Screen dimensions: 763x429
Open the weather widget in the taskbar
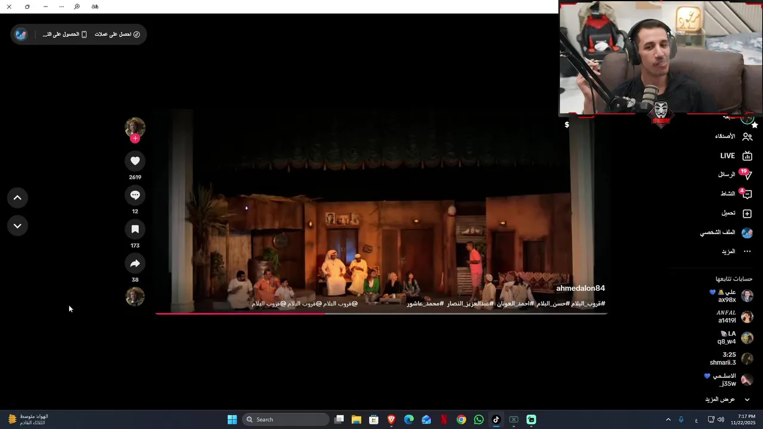(28, 419)
